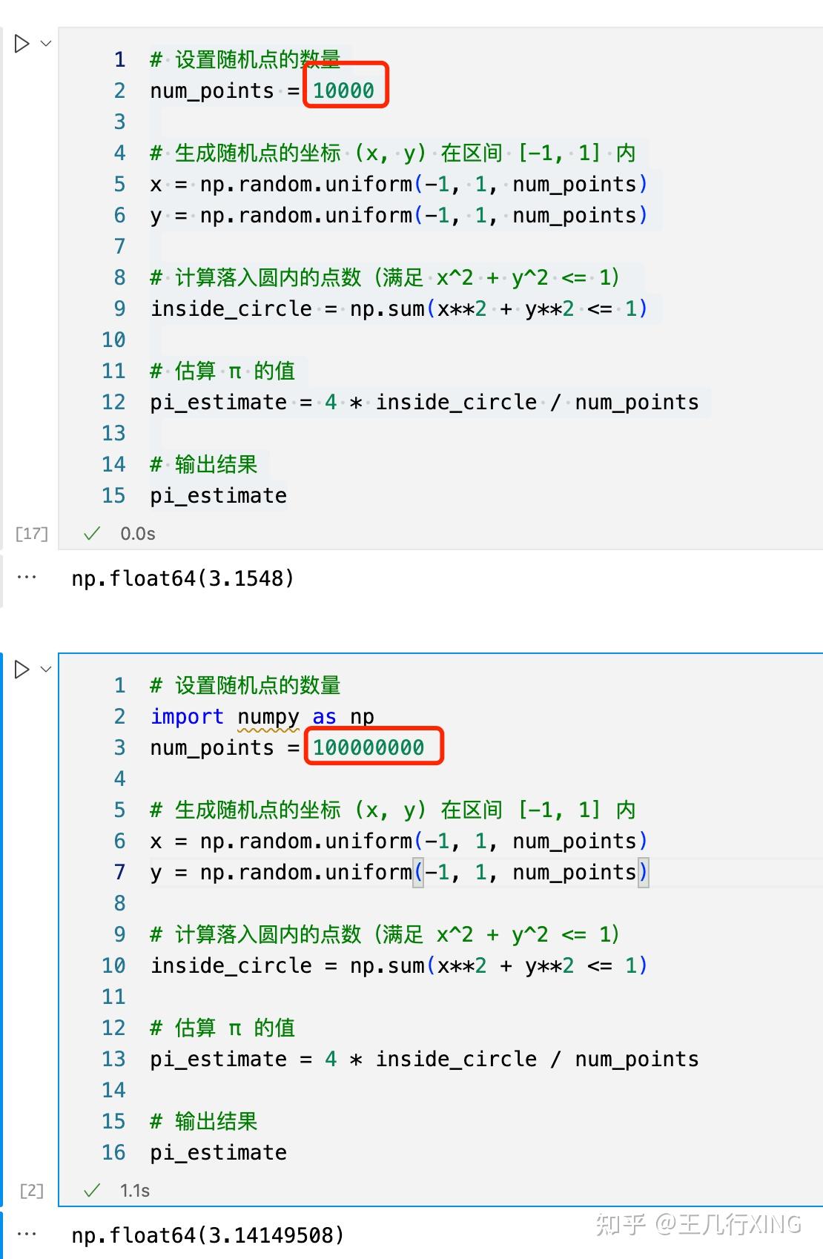Click line 9 inside_circle statement in first cell
The height and width of the screenshot is (1259, 823).
tap(399, 308)
